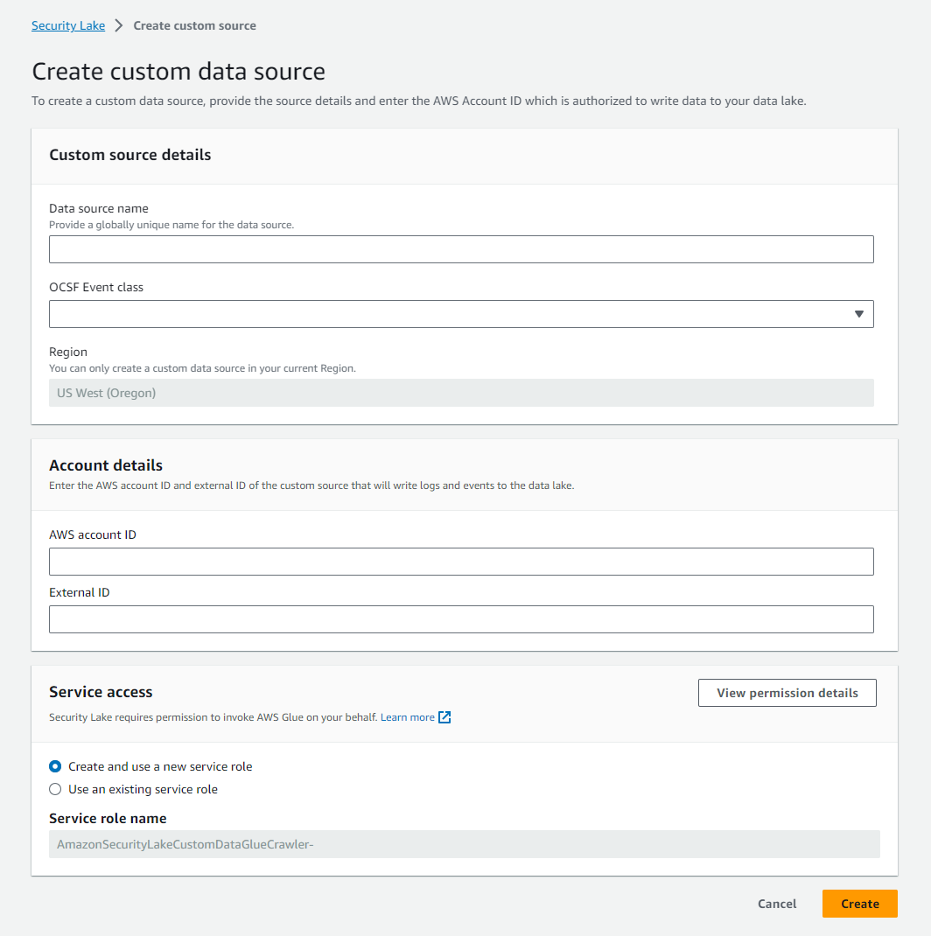The image size is (931, 936).
Task: Click the OCSF Event class dropdown arrow
Action: [858, 313]
